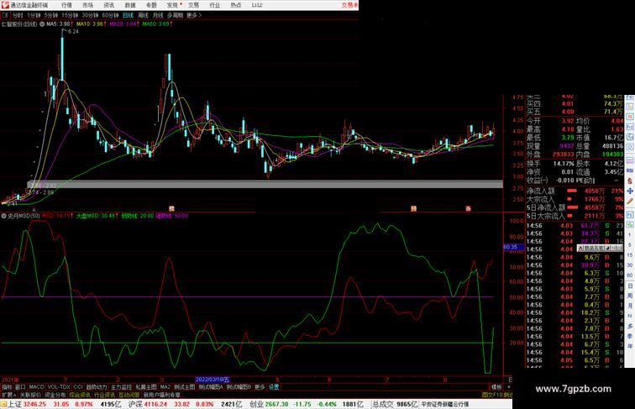Select the CCI indicator tab
Image resolution: width=635 pixels, height=409 pixels.
point(78,387)
